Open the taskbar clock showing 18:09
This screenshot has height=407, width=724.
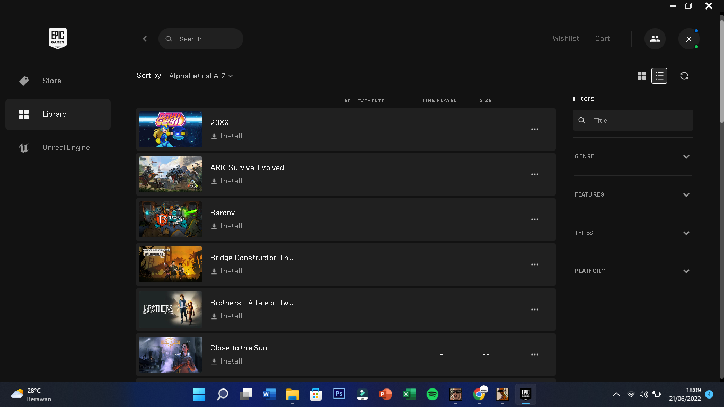pos(685,394)
